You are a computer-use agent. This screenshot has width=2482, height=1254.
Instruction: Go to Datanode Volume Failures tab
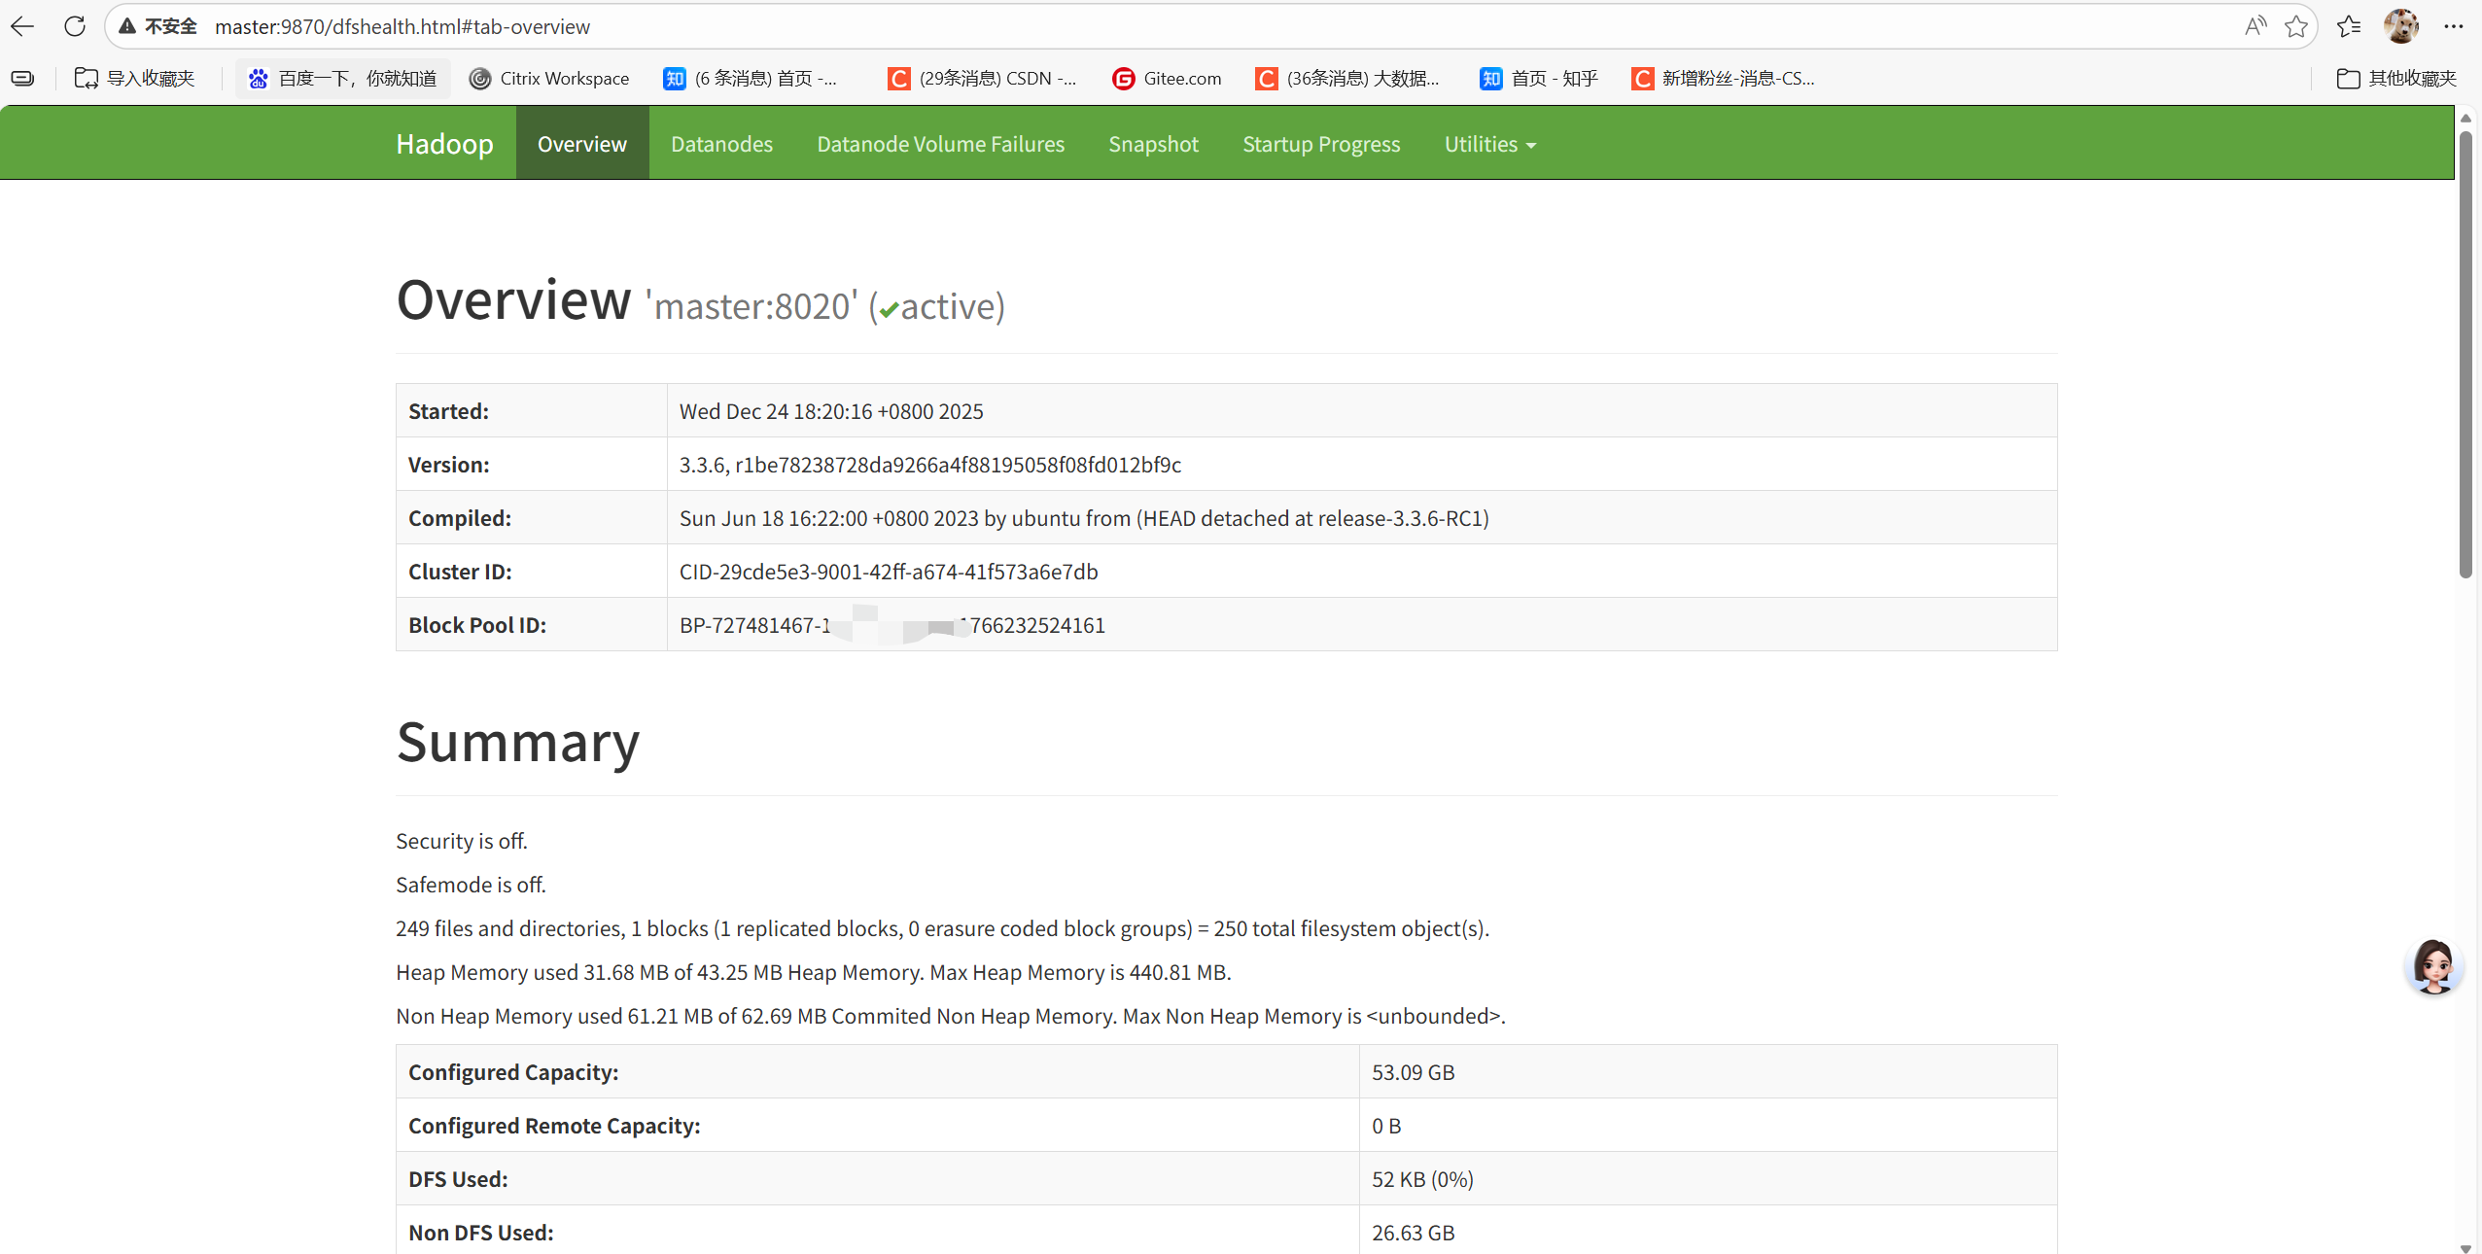[940, 144]
